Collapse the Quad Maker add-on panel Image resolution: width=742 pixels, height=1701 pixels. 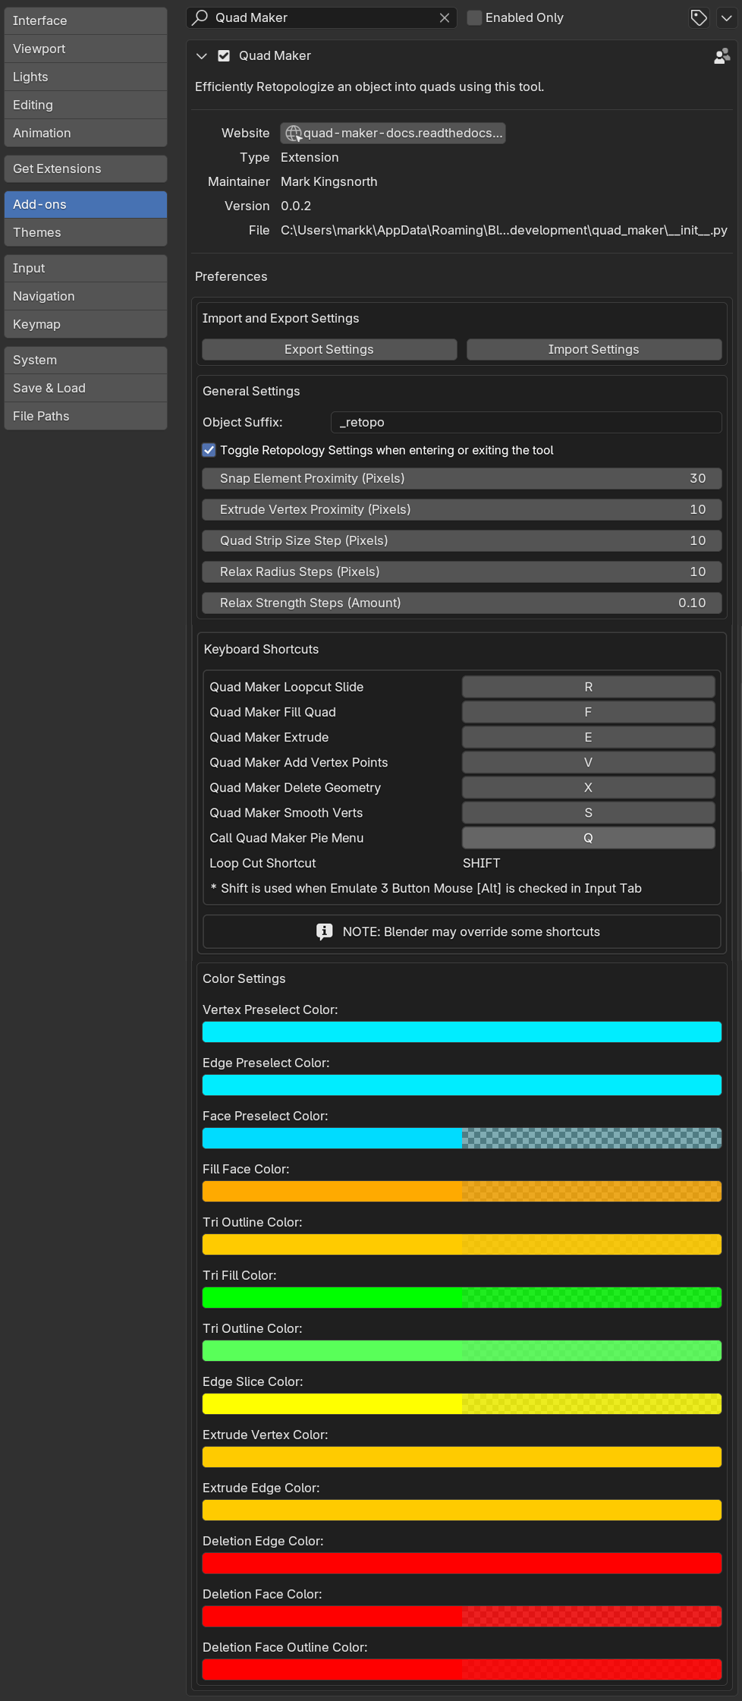(x=202, y=56)
